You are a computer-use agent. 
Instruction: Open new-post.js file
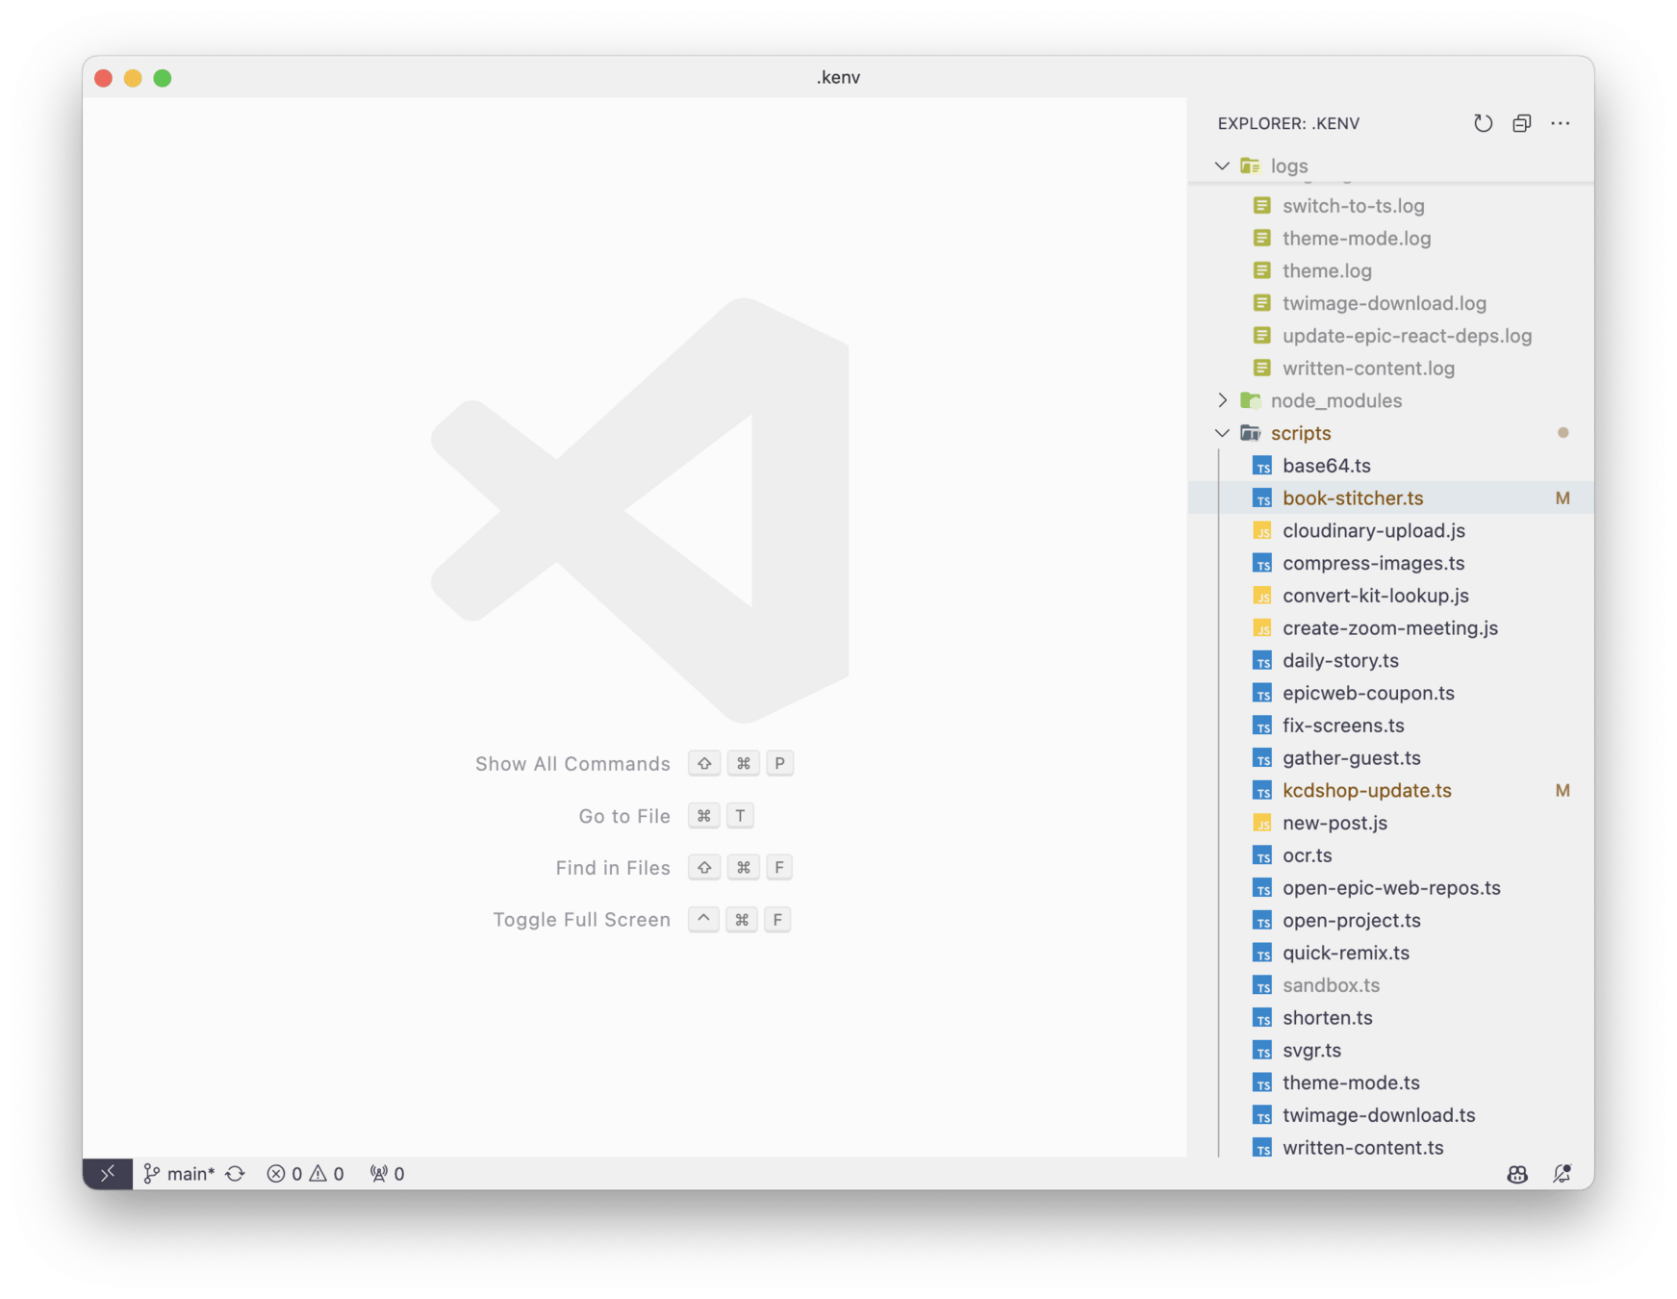pos(1391,823)
